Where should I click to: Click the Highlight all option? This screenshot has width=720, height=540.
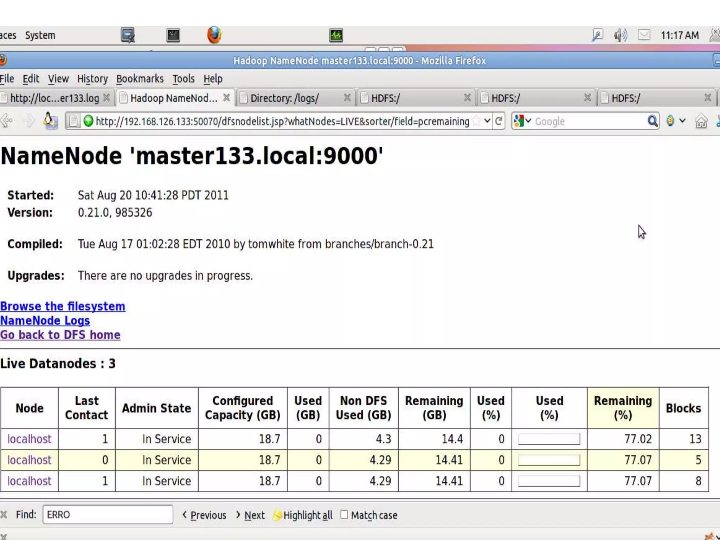point(303,515)
